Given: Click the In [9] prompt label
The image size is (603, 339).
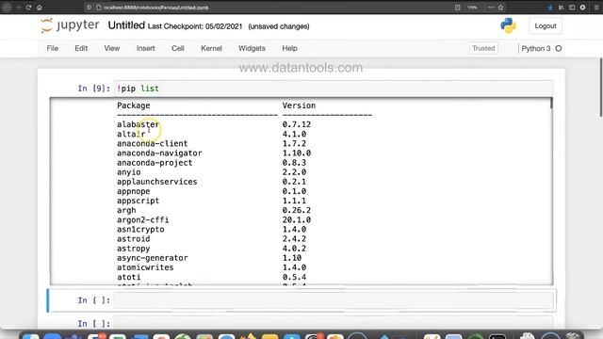Looking at the screenshot, I should (x=94, y=89).
